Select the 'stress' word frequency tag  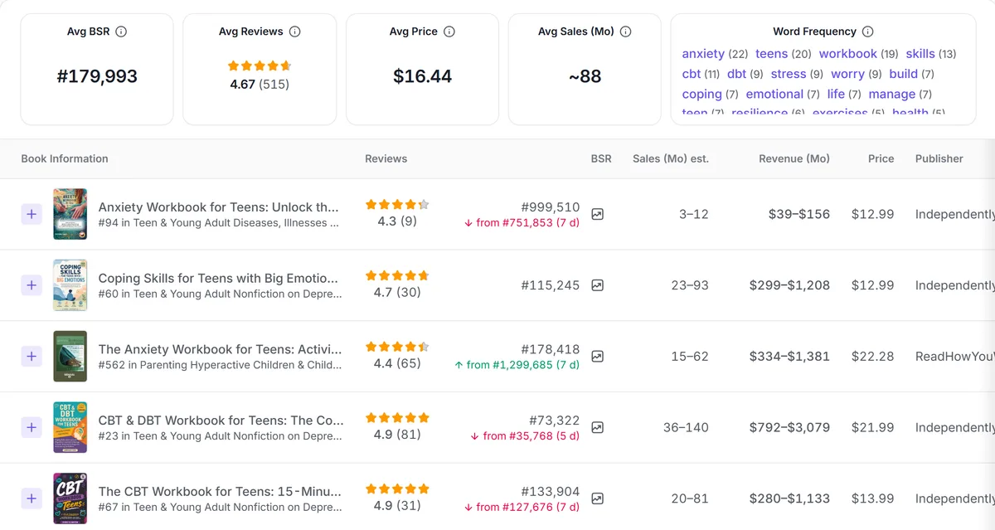788,74
